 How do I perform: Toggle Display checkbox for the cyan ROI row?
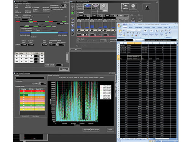click(x=24, y=95)
